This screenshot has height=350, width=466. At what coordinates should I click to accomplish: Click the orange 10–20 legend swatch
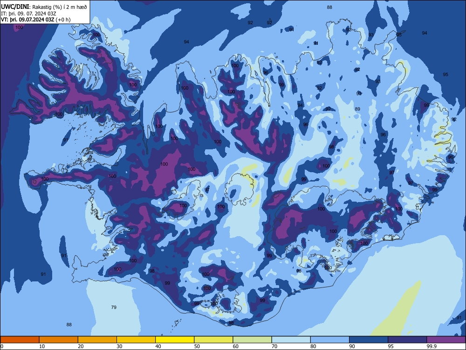[x=59, y=340]
